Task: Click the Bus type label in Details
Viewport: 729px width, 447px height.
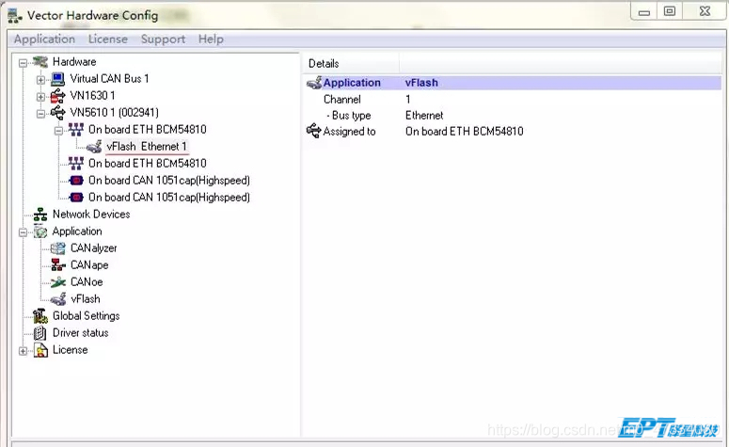Action: click(x=351, y=116)
